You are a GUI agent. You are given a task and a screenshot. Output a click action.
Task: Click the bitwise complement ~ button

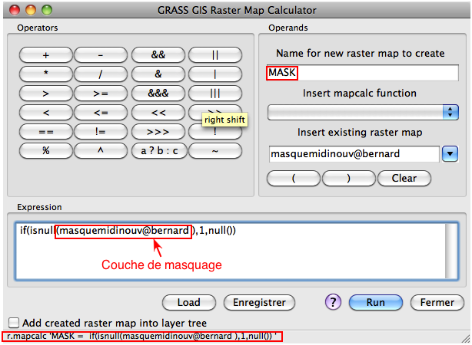point(215,150)
